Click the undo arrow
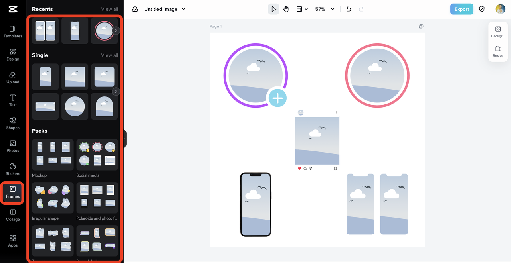Image resolution: width=511 pixels, height=263 pixels. pos(349,9)
